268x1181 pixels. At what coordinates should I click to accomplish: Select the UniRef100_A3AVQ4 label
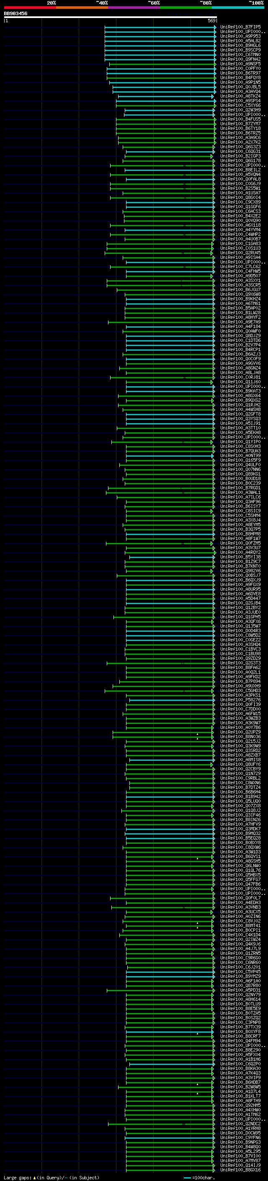coord(240,91)
